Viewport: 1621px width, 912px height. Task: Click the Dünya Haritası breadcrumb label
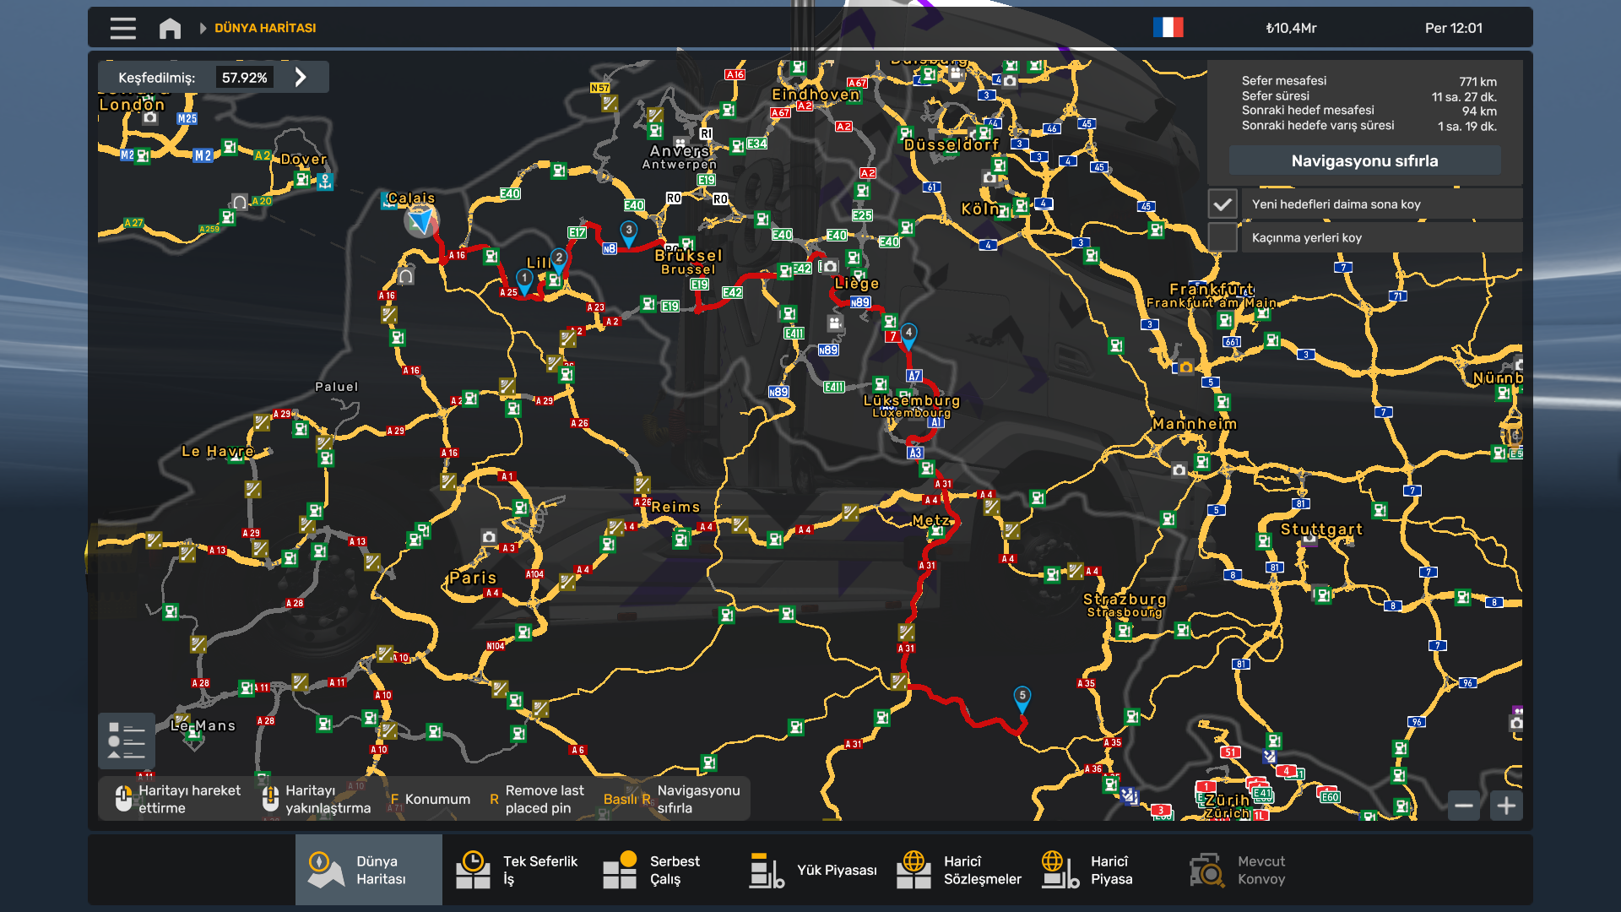coord(265,28)
